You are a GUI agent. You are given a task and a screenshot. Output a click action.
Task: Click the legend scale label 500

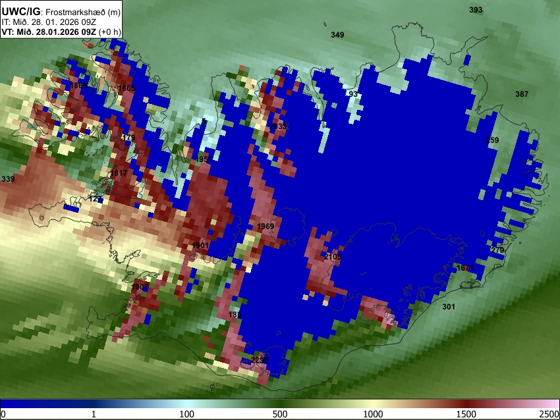tap(280, 415)
